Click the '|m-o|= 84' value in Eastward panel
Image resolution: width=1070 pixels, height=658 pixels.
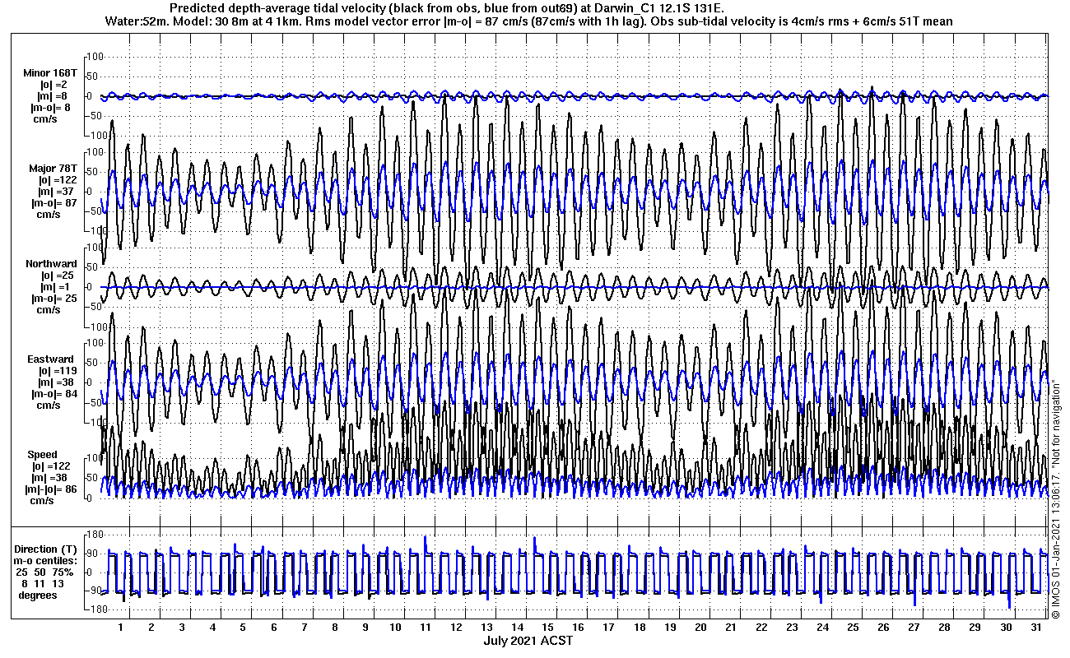click(x=53, y=394)
